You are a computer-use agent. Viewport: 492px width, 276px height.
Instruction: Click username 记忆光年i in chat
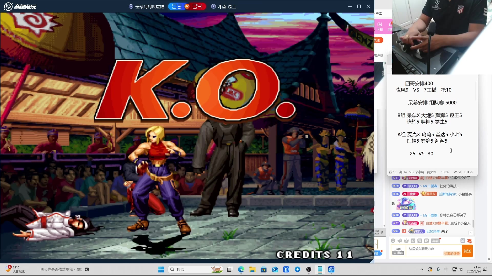(x=433, y=231)
